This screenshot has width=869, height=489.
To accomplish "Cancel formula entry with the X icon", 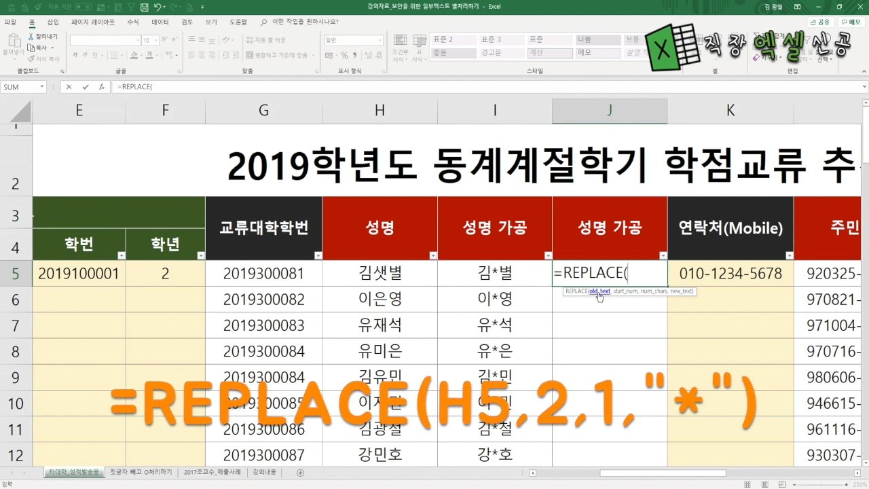I will (69, 87).
